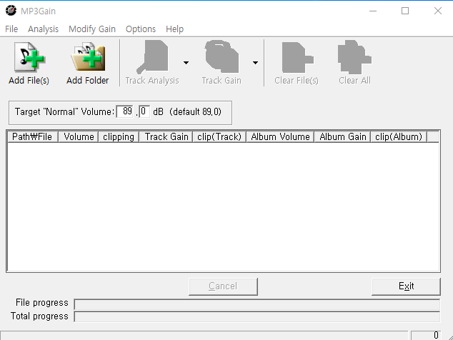Expand the Track Gain dropdown arrow
This screenshot has height=340, width=453.
coord(255,63)
